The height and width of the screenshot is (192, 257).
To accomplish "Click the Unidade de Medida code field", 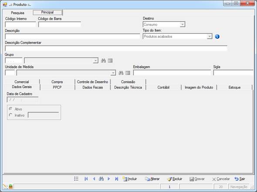I will tap(10, 73).
